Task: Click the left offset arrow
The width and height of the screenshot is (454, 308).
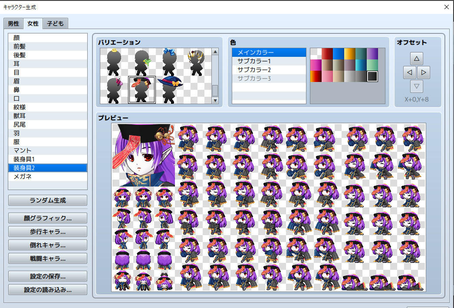Action: (x=408, y=72)
